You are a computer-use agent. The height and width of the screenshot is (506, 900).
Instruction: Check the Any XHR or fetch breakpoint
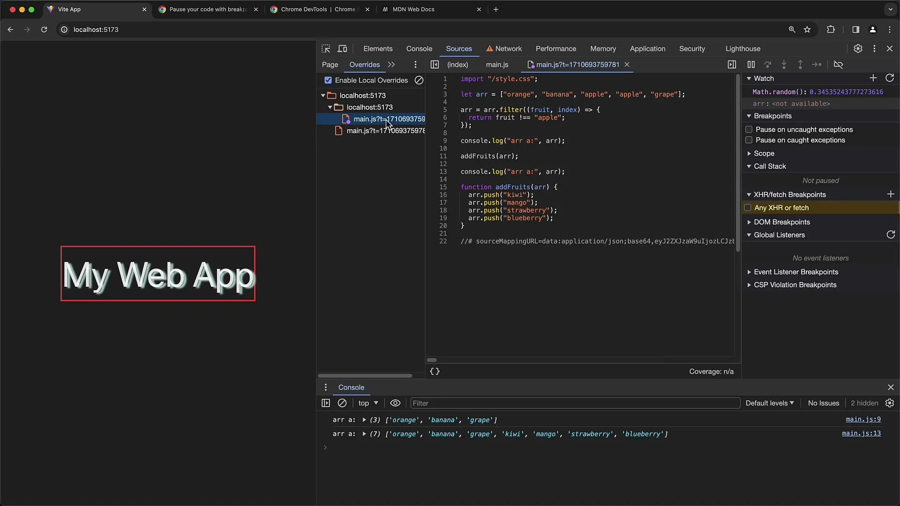(748, 208)
